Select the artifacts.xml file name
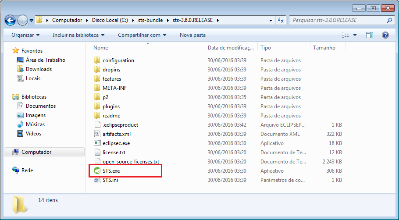Screen dimensions: 399x220 coord(117,134)
